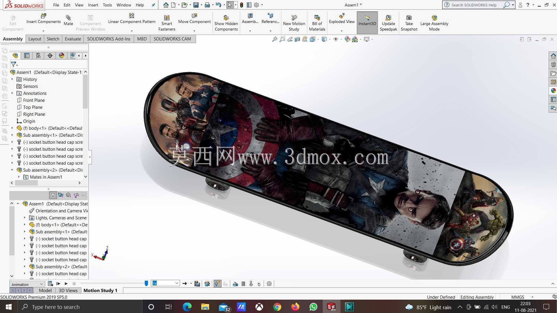
Task: Open Google Chrome from the taskbar
Action: point(277,307)
